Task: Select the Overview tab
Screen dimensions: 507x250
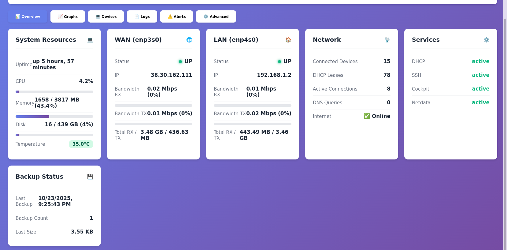Action: tap(28, 16)
